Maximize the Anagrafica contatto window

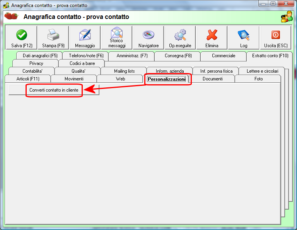[x=273, y=4]
